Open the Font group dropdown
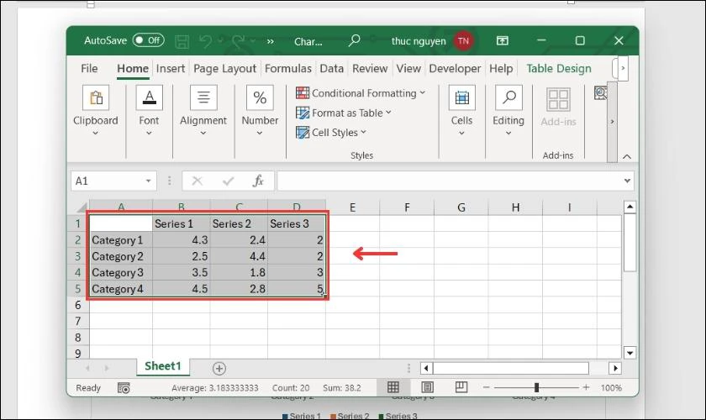This screenshot has height=420, width=706. 149,111
